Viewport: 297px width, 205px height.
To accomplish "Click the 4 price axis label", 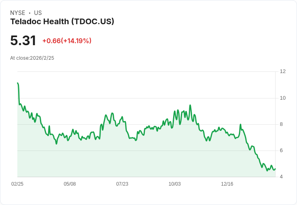I will [281, 177].
